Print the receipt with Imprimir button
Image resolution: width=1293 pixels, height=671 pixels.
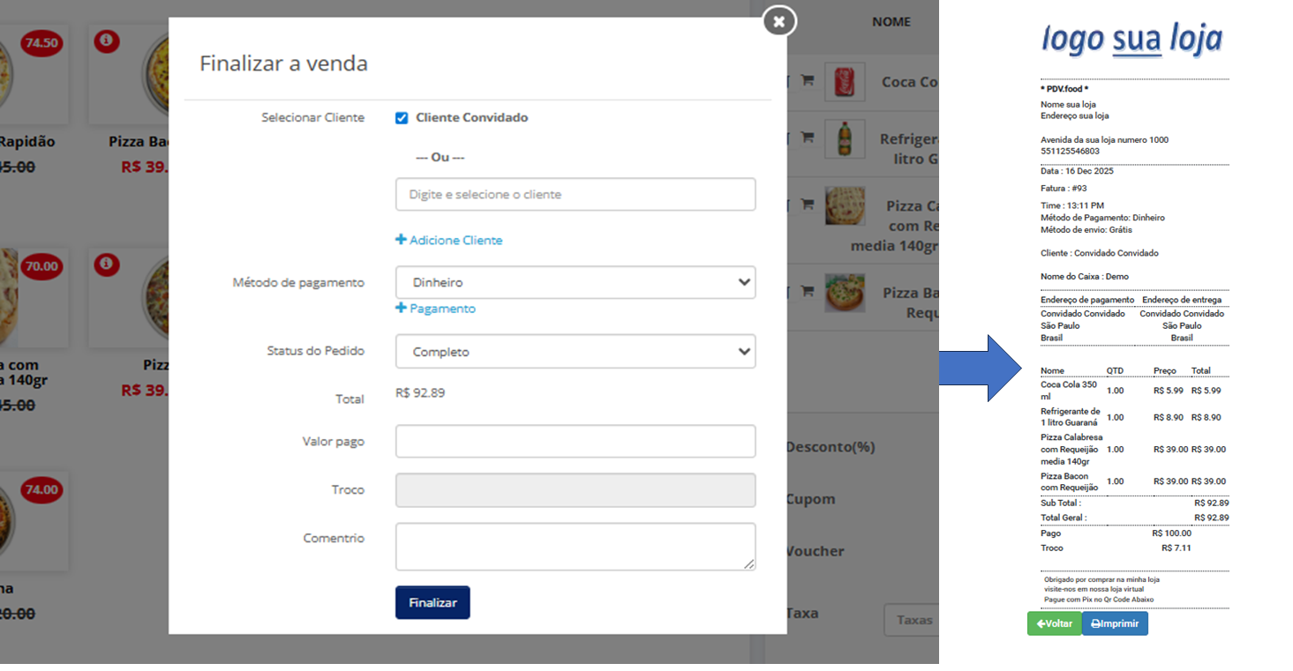1115,623
